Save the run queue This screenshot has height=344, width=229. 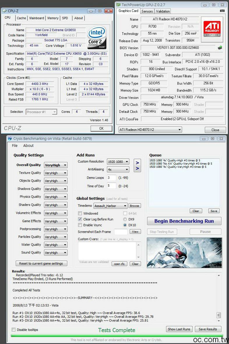click(214, 211)
